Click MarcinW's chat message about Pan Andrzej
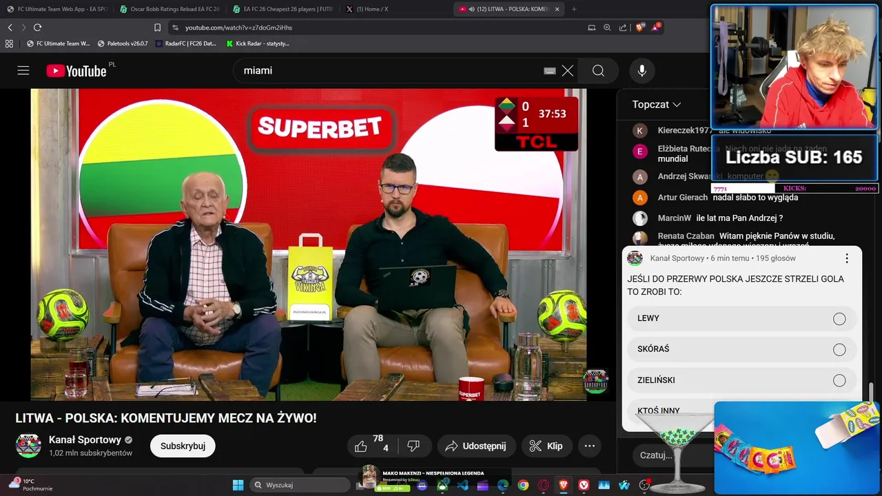The height and width of the screenshot is (496, 882). tap(739, 218)
